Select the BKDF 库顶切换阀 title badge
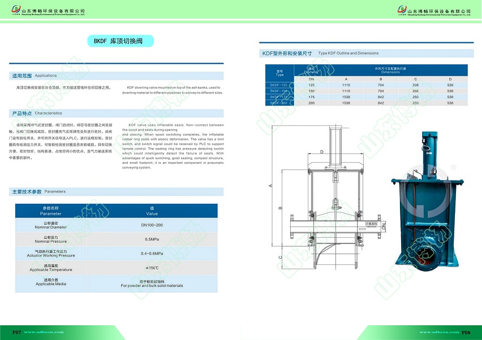482x340 pixels. point(120,41)
